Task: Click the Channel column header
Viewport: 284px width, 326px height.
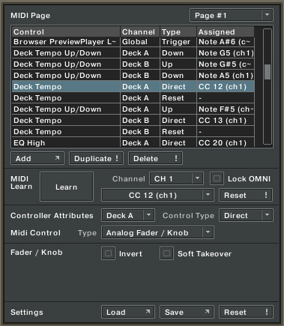Action: [140, 31]
